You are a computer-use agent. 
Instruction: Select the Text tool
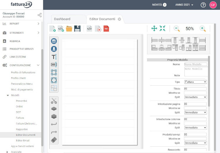tap(54, 57)
